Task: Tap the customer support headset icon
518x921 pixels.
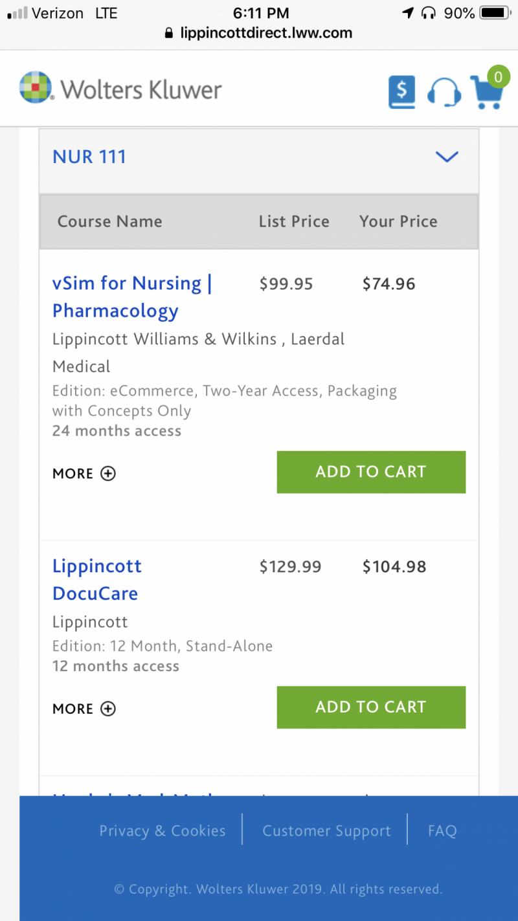Action: [x=444, y=93]
